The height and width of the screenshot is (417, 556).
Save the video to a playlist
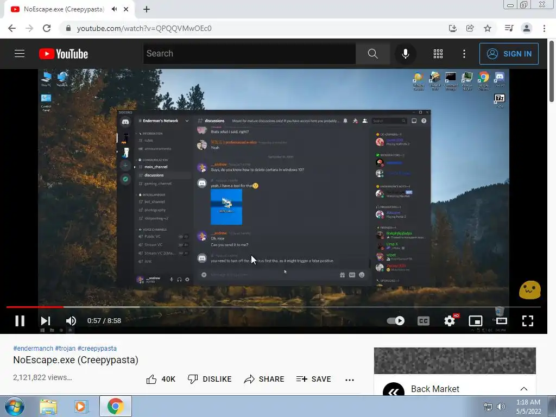(x=313, y=379)
